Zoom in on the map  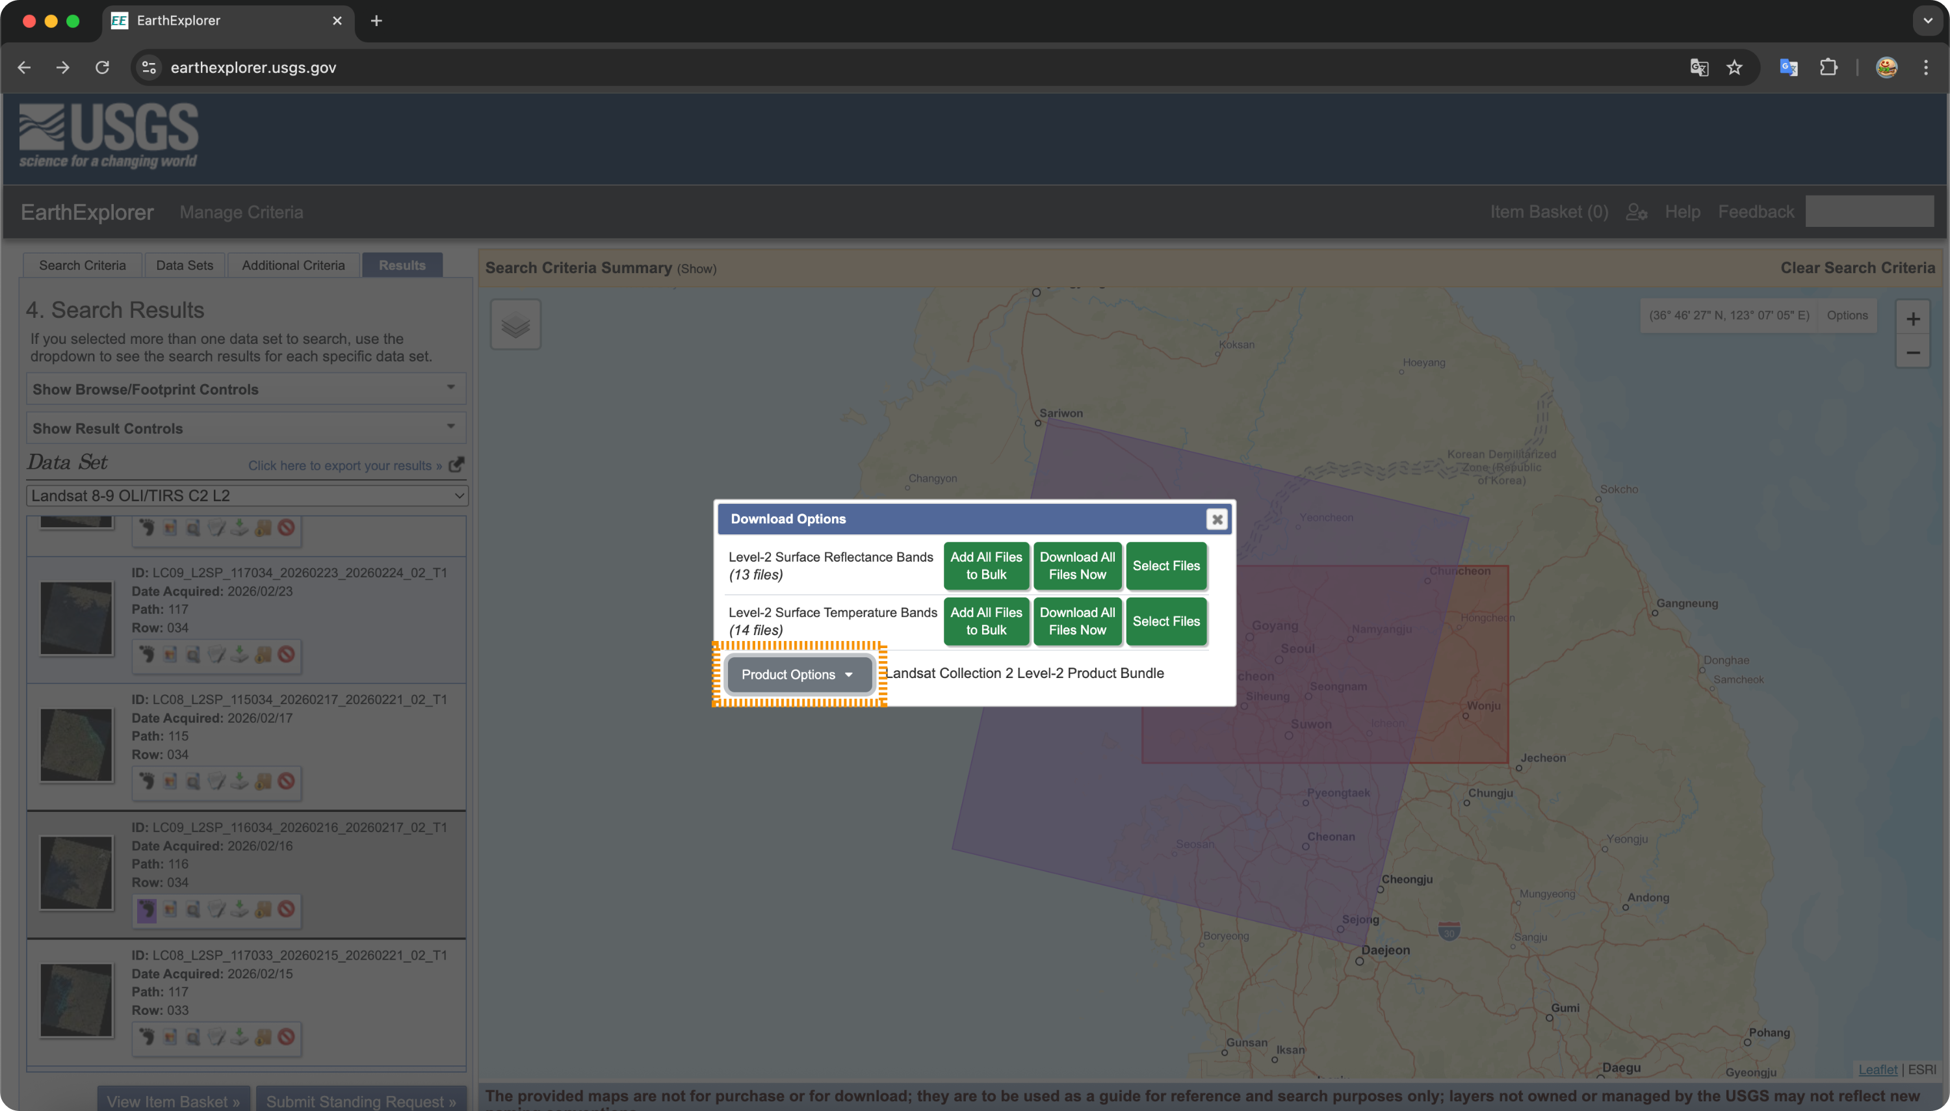point(1912,319)
